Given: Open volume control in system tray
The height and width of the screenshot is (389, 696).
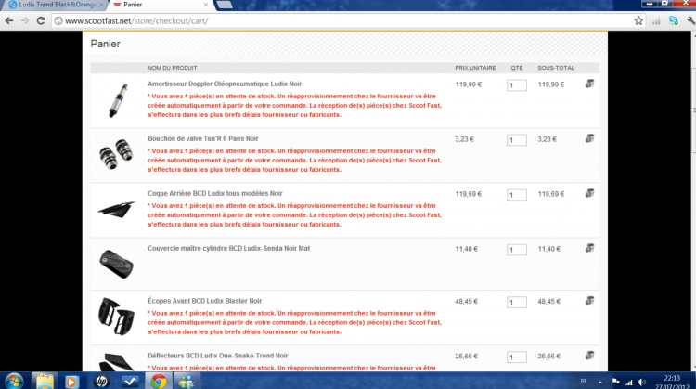Looking at the screenshot, I should tap(642, 383).
